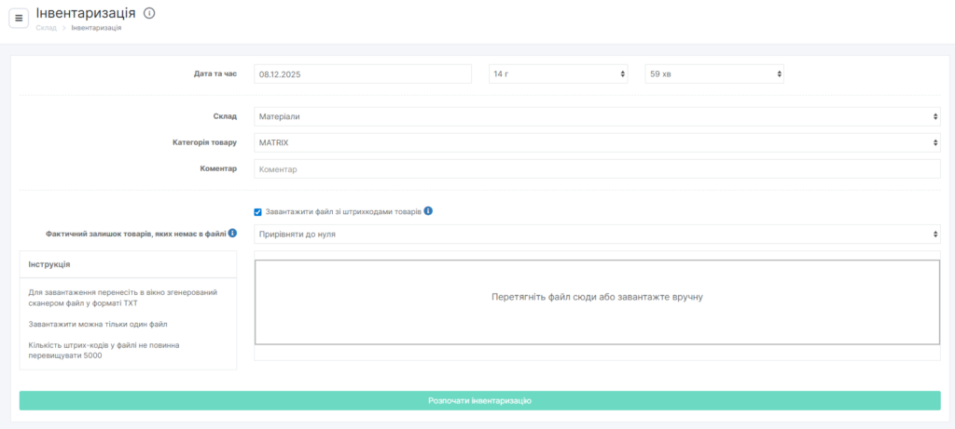The height and width of the screenshot is (429, 955).
Task: Click the Дата та час field label
Action: (x=215, y=74)
